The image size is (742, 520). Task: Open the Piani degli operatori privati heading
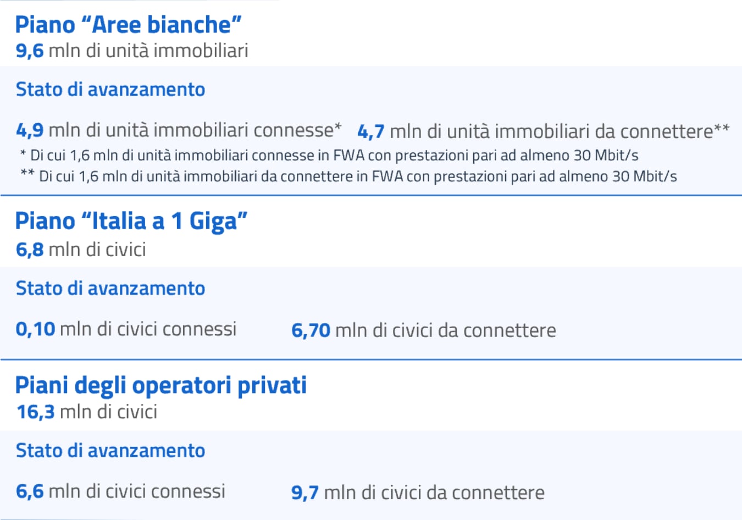coord(161,385)
